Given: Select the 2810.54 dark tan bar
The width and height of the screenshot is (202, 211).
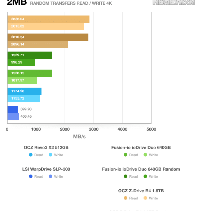Looking at the screenshot, I should (48, 37).
